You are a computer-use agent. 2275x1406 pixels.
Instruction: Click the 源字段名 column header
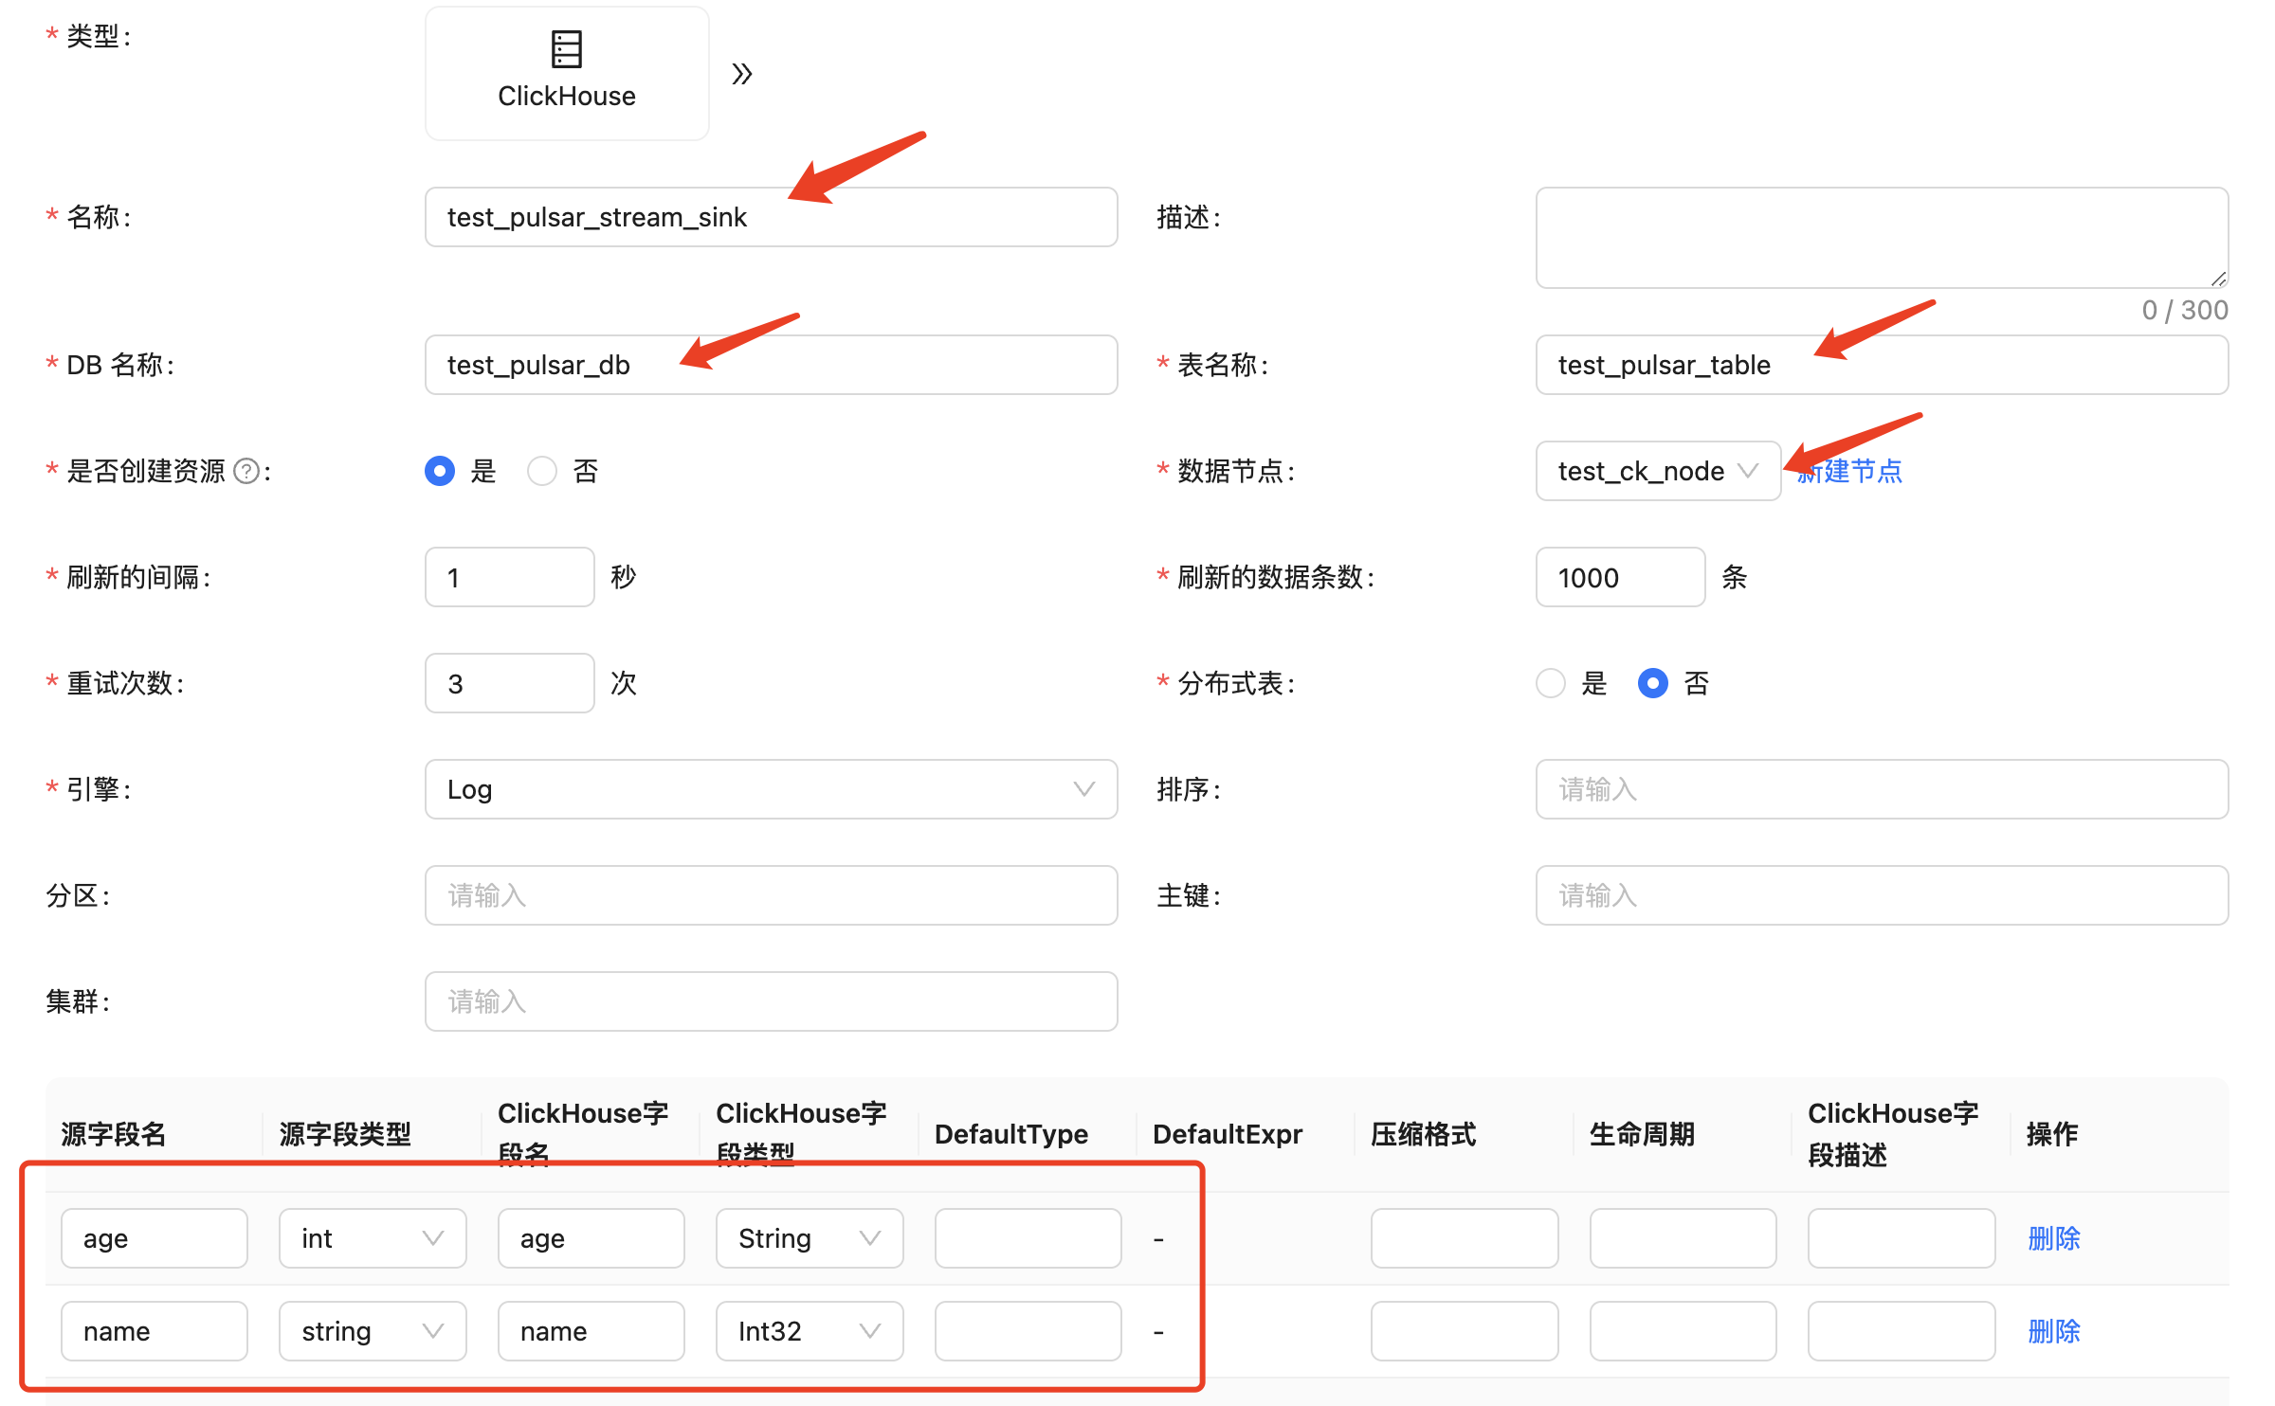[114, 1134]
